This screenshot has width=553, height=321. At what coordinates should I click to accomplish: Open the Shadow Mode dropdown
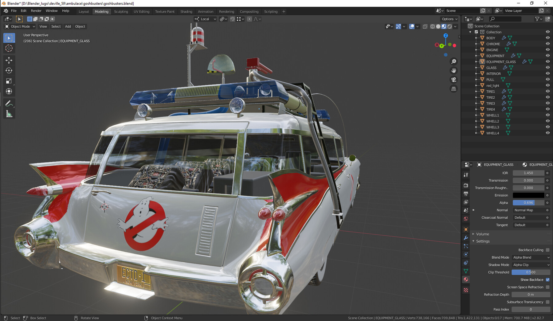[x=531, y=265]
